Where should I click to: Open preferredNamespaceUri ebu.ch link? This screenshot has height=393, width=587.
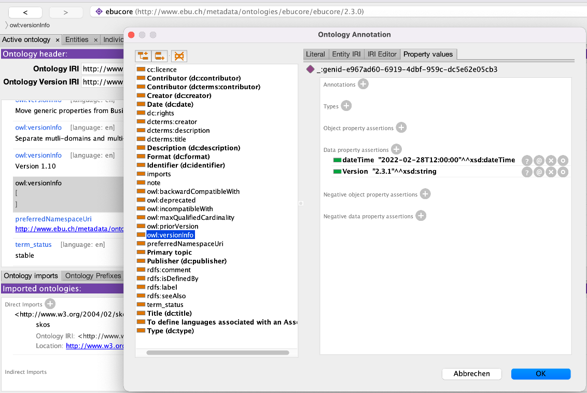[x=69, y=229]
